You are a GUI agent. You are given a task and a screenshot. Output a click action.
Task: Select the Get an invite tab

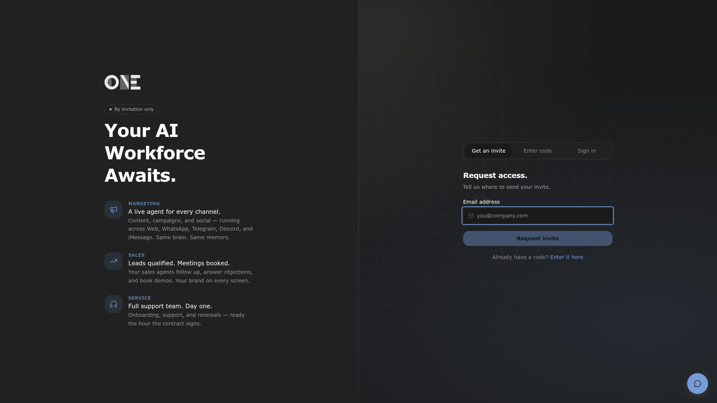click(488, 151)
